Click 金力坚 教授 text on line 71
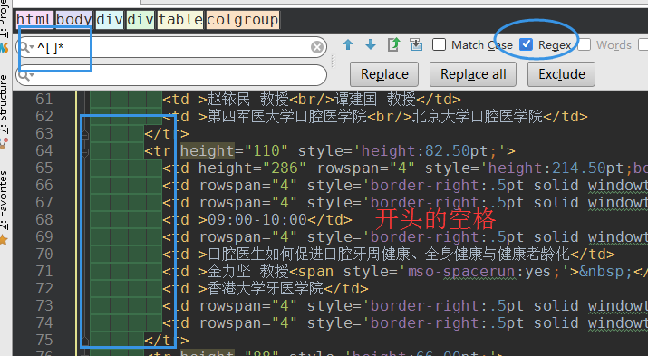648x356 pixels. click(x=247, y=272)
